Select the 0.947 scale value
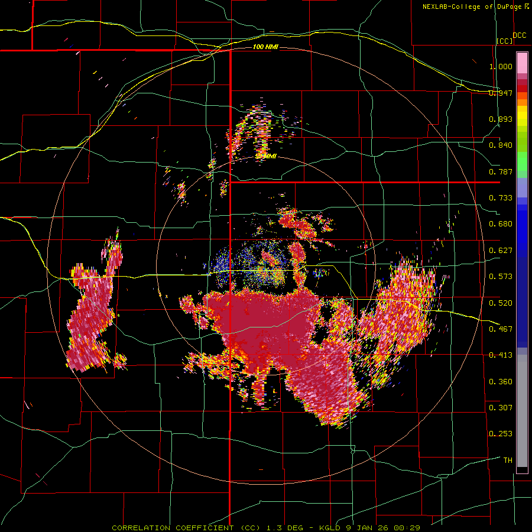 click(501, 93)
